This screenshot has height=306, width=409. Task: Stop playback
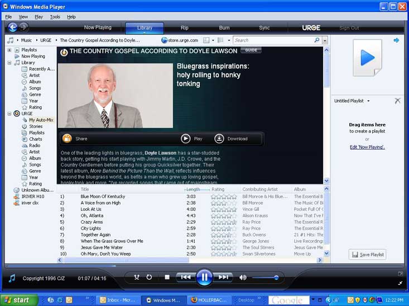pos(167,278)
